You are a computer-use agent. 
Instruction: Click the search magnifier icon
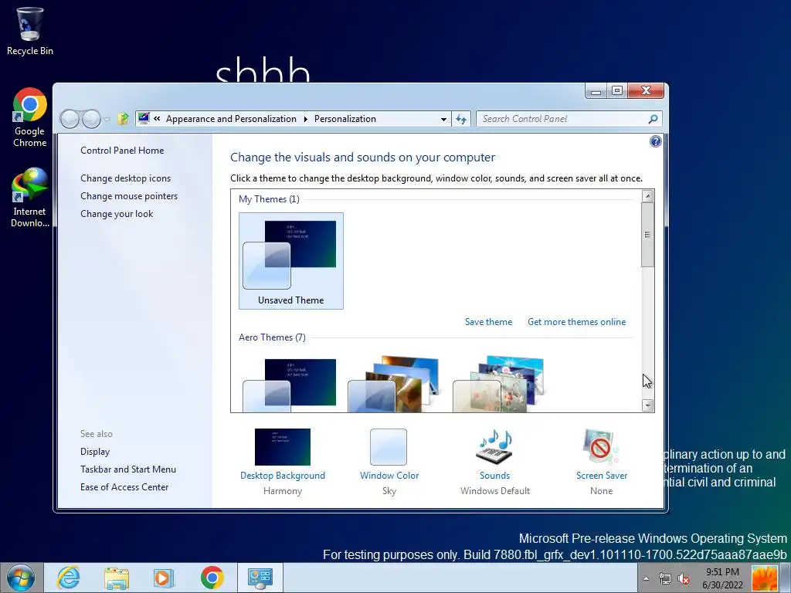[x=653, y=119]
